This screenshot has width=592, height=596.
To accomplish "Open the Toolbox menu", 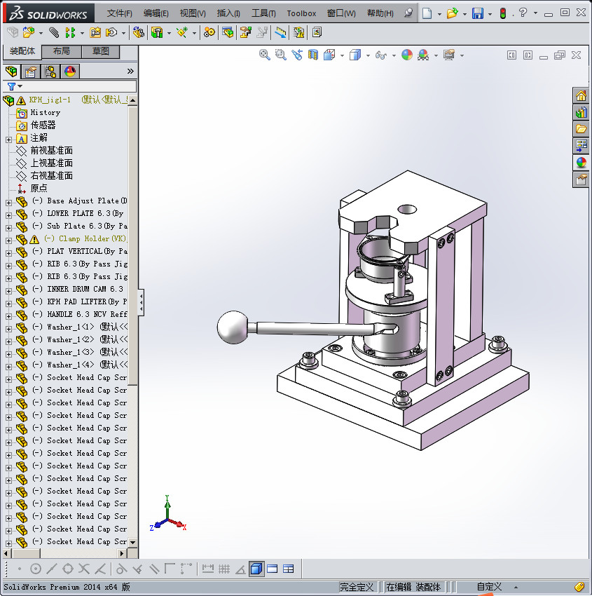I will pos(301,13).
